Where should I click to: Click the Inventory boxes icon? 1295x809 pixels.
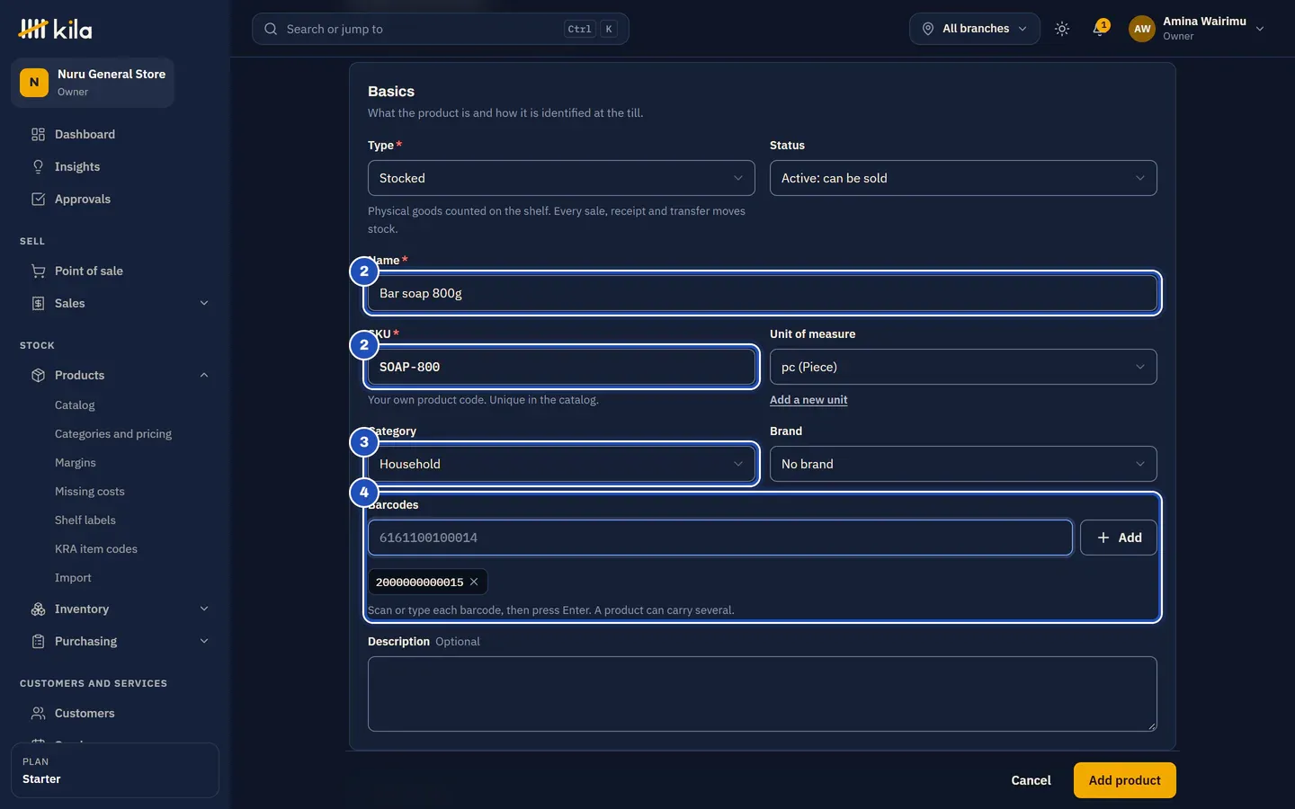(x=38, y=609)
